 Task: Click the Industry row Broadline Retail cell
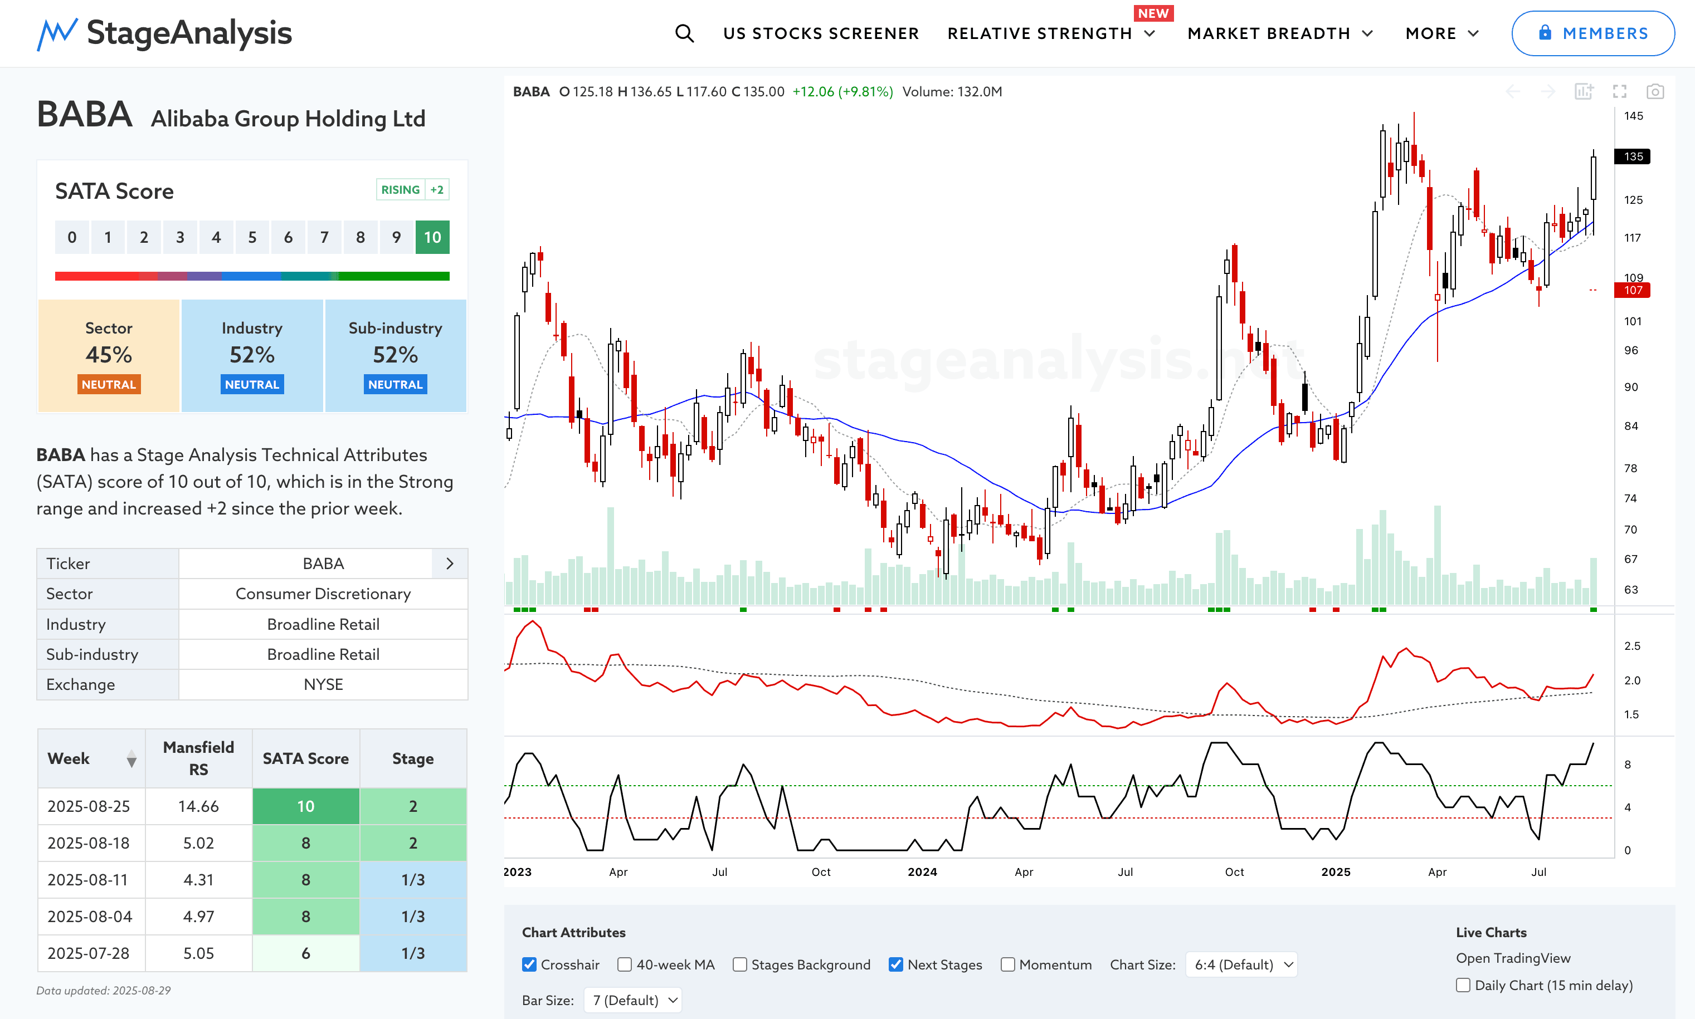323,624
